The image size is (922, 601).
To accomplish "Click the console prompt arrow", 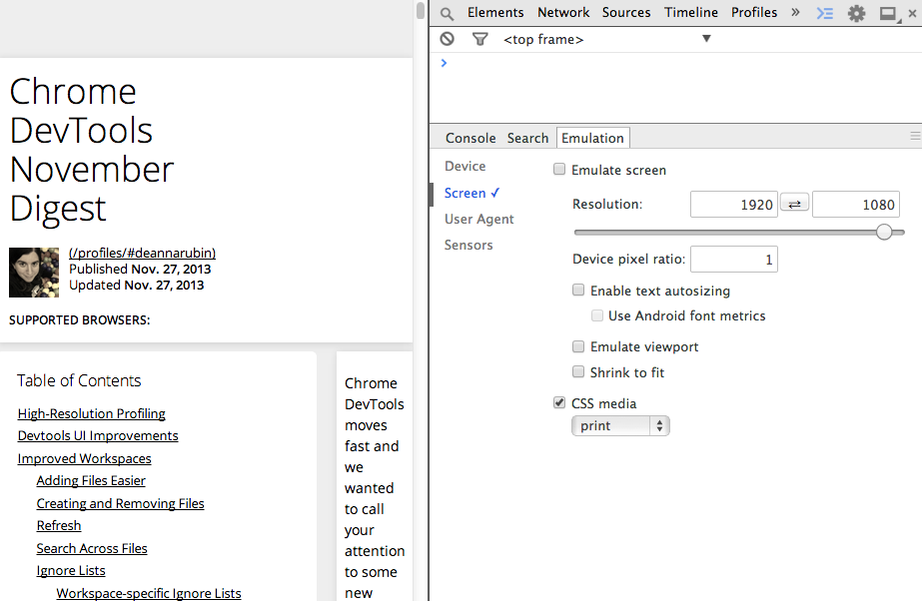I will click(x=444, y=63).
